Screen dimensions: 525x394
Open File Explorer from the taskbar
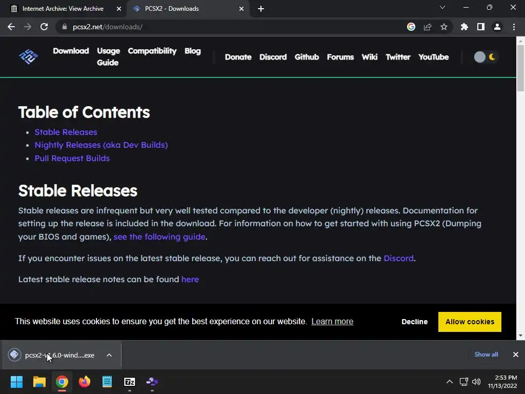[x=39, y=382]
